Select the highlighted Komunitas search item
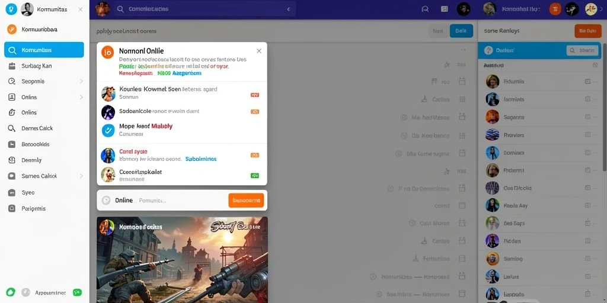Image resolution: width=607 pixels, height=303 pixels. click(44, 50)
